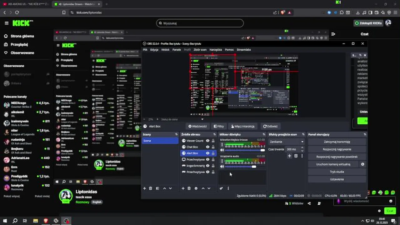Hide the Viewer Count source with its eye icon
The image size is (400, 225).
tap(208, 141)
